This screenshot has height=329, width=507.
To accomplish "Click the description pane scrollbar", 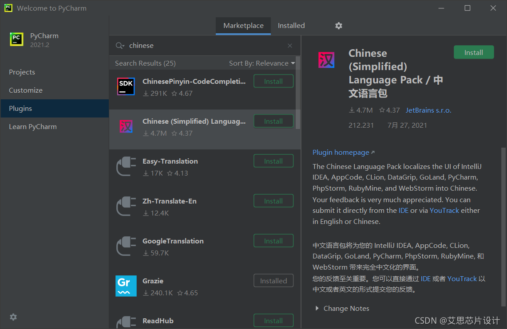I will [x=503, y=227].
